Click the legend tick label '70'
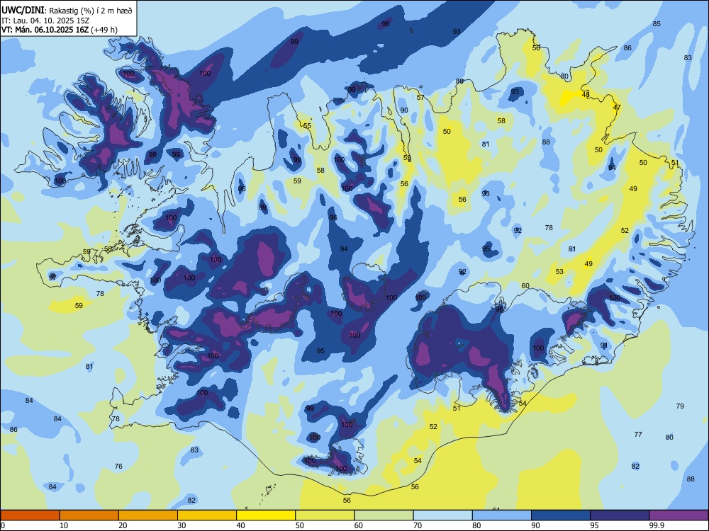 point(418,525)
